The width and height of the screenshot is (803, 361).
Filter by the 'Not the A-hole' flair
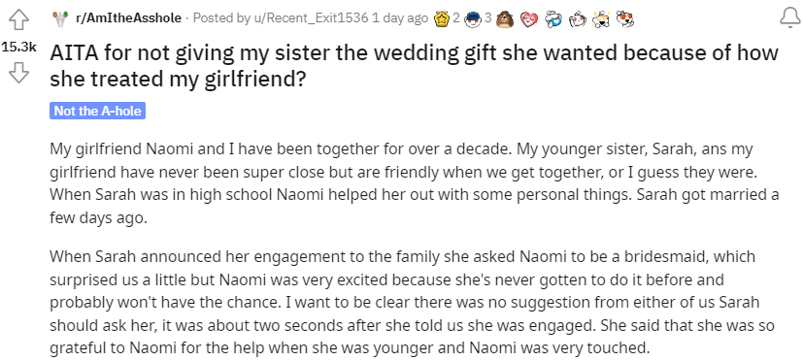click(x=97, y=111)
